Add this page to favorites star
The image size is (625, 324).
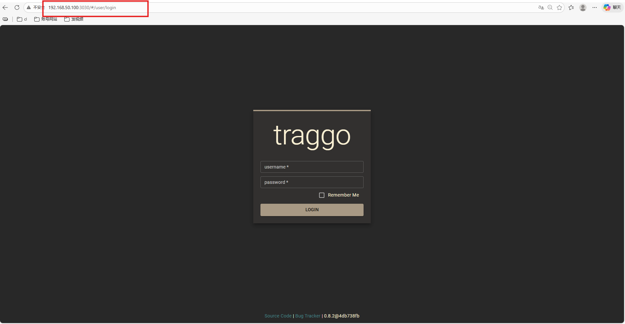click(559, 7)
